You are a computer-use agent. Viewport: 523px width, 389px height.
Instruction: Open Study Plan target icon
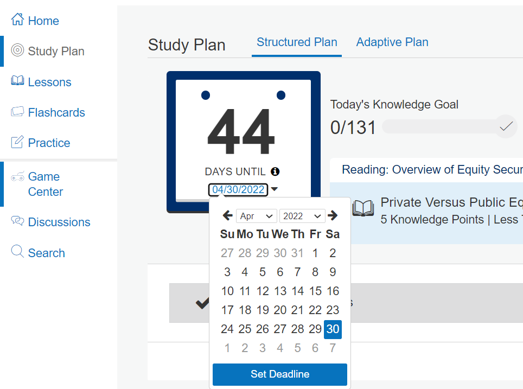coord(17,50)
